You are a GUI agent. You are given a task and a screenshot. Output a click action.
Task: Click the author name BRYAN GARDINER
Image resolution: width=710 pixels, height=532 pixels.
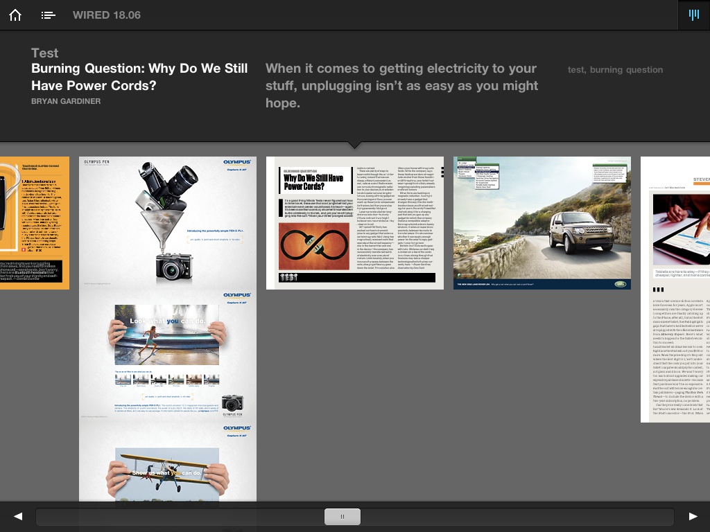click(x=66, y=101)
